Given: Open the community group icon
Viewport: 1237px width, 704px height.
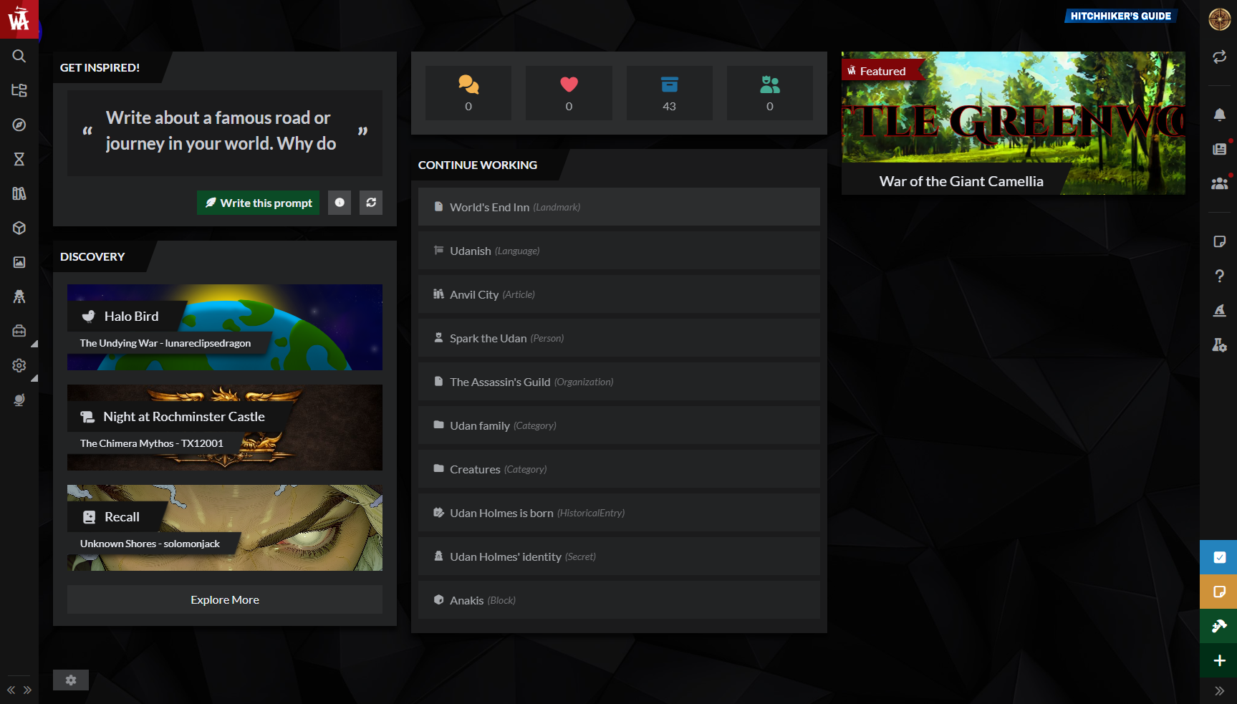Looking at the screenshot, I should point(1220,183).
